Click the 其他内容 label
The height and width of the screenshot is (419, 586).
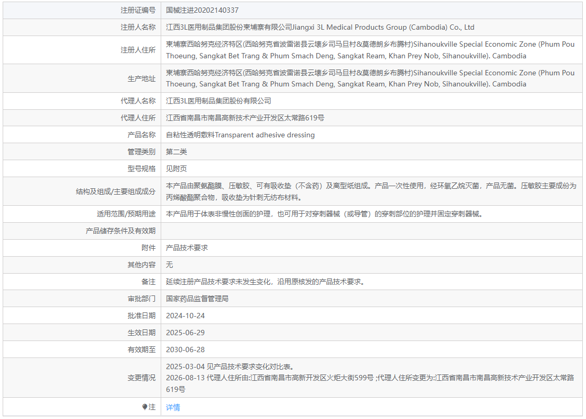(141, 265)
